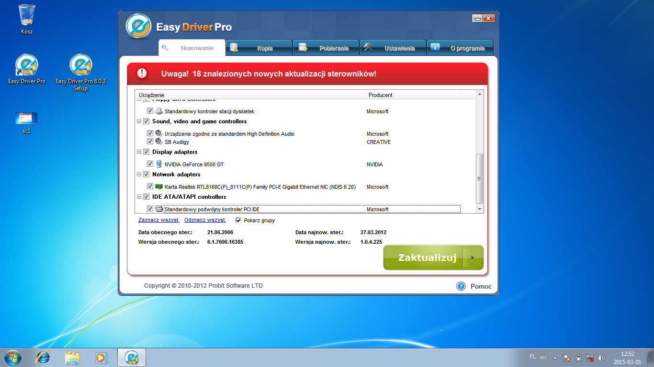Click the drive icon beside Standardowy podwójny kontroler PCI IDE
654x367 pixels.
point(159,209)
